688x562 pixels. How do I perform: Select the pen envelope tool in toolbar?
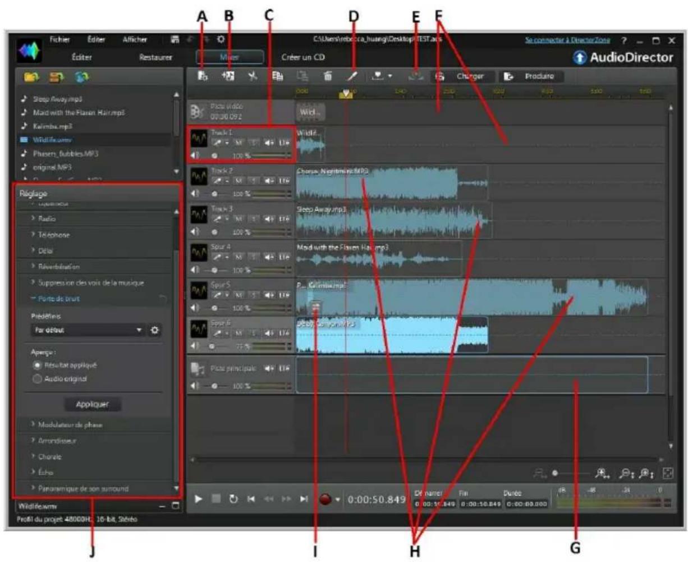(x=352, y=76)
